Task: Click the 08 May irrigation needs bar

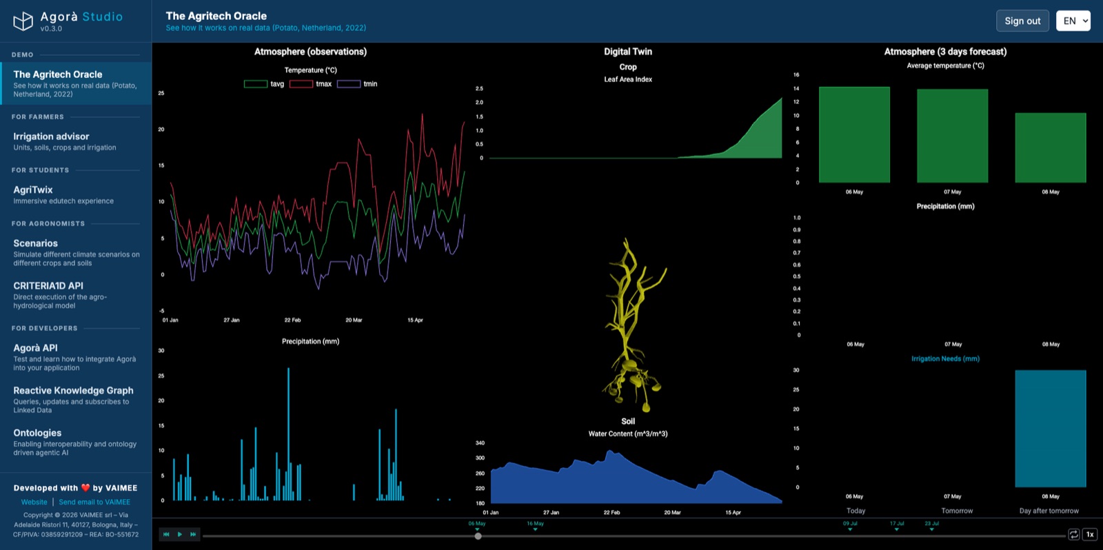Action: [x=1050, y=428]
